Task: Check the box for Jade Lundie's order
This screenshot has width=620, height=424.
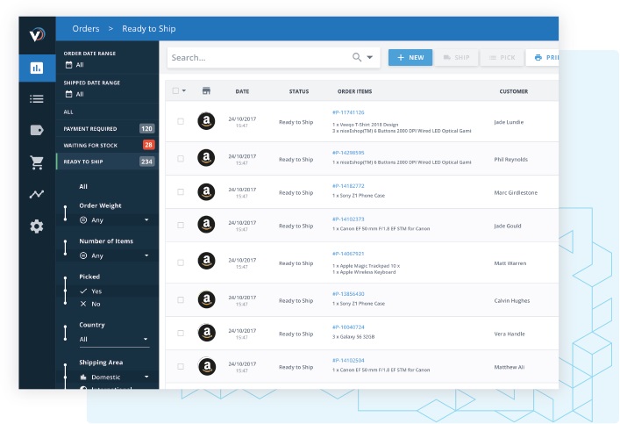Action: [x=181, y=122]
